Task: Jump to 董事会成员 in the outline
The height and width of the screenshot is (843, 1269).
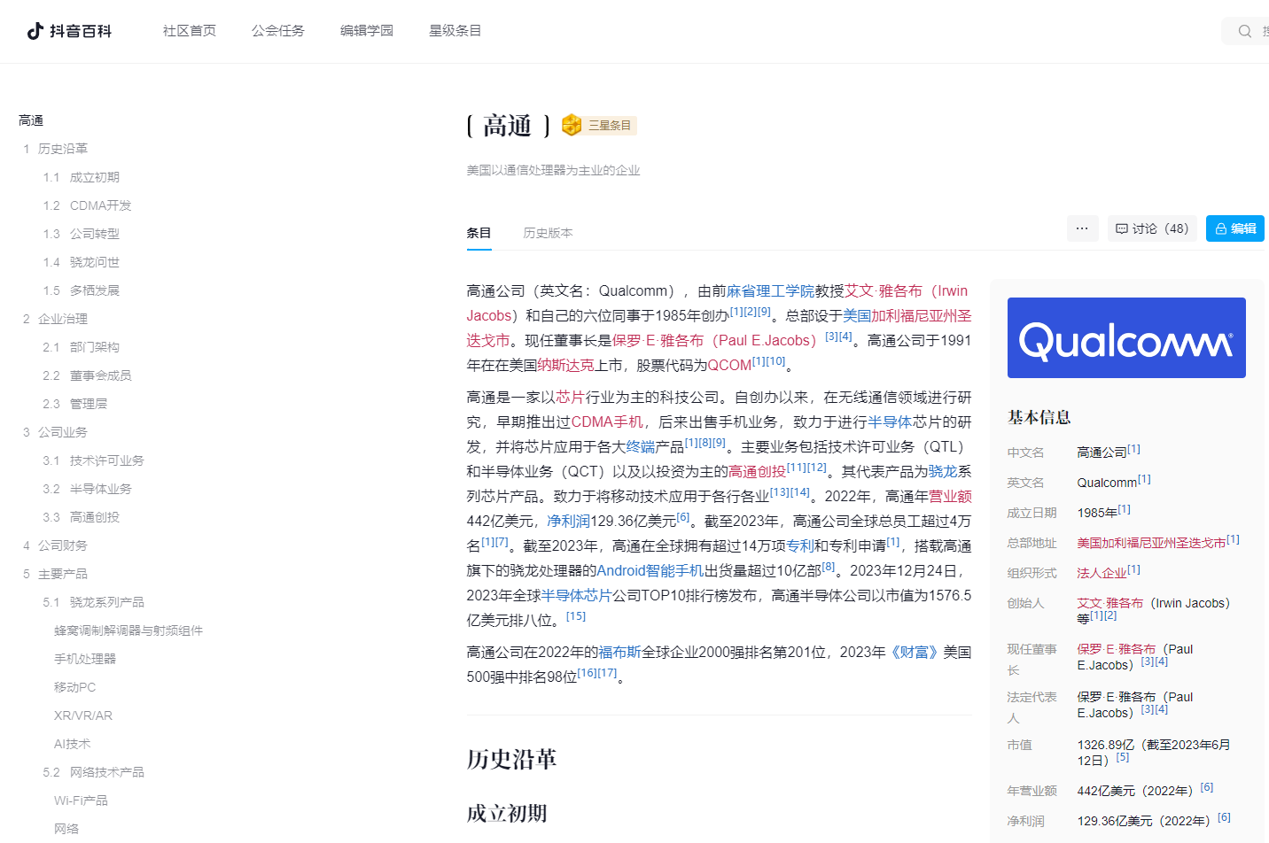Action: (x=101, y=375)
